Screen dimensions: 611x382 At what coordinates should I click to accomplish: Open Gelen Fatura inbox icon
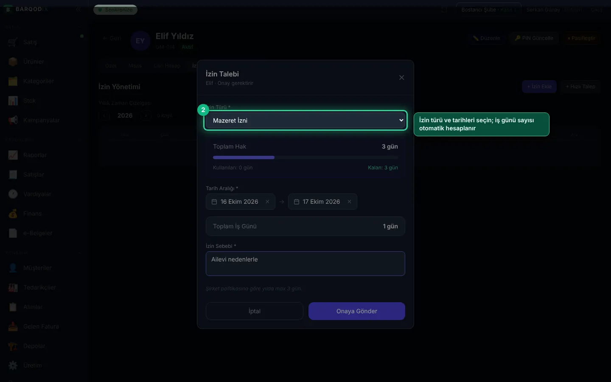pyautogui.click(x=13, y=326)
